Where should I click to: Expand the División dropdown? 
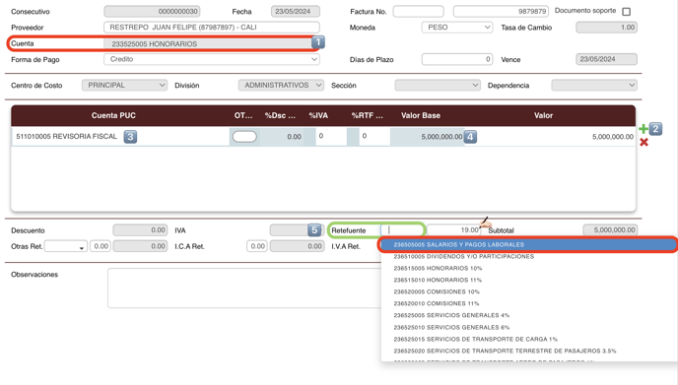[x=281, y=85]
